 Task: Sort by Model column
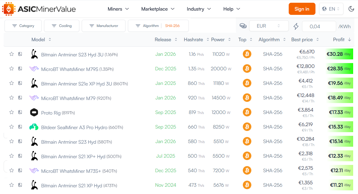(x=41, y=40)
